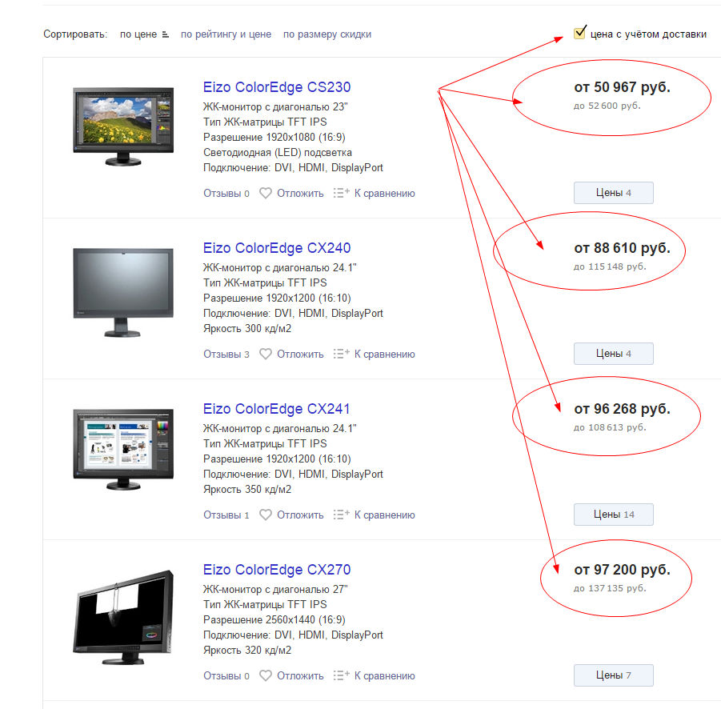This screenshot has height=709, width=721.
Task: Click the compare list icon for CX241
Action: [x=341, y=515]
